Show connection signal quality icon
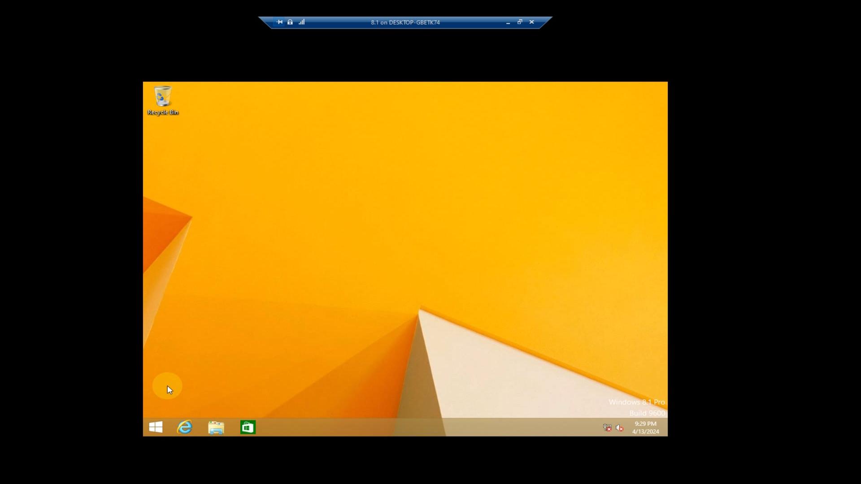 pyautogui.click(x=302, y=22)
